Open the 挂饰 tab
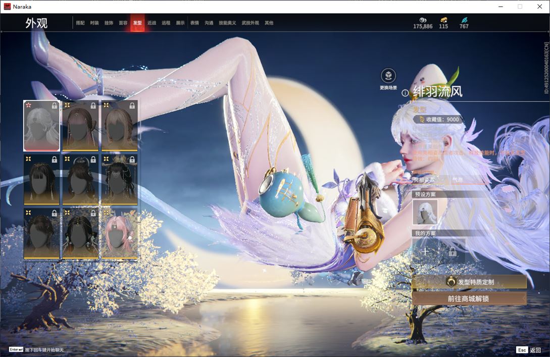 (109, 23)
